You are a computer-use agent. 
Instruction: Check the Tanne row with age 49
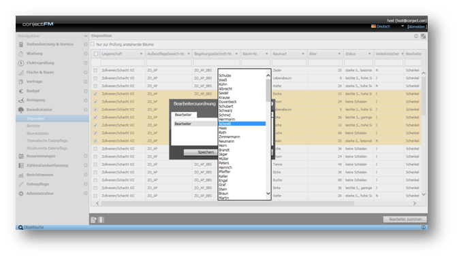tap(95, 165)
